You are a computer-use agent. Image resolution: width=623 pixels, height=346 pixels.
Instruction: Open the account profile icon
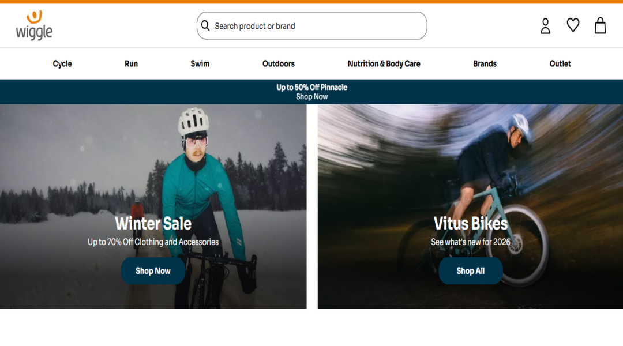tap(545, 26)
